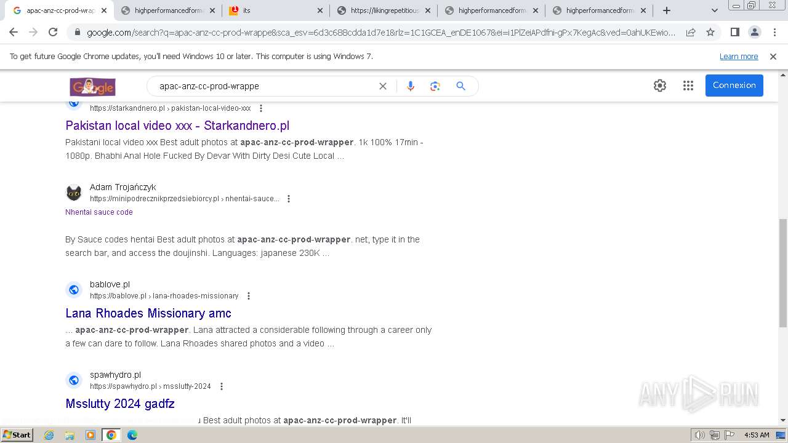Start voice search with the microphone
This screenshot has height=443, width=788.
(x=411, y=86)
